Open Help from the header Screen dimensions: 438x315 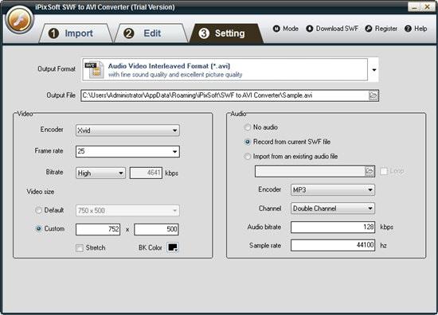pos(416,29)
